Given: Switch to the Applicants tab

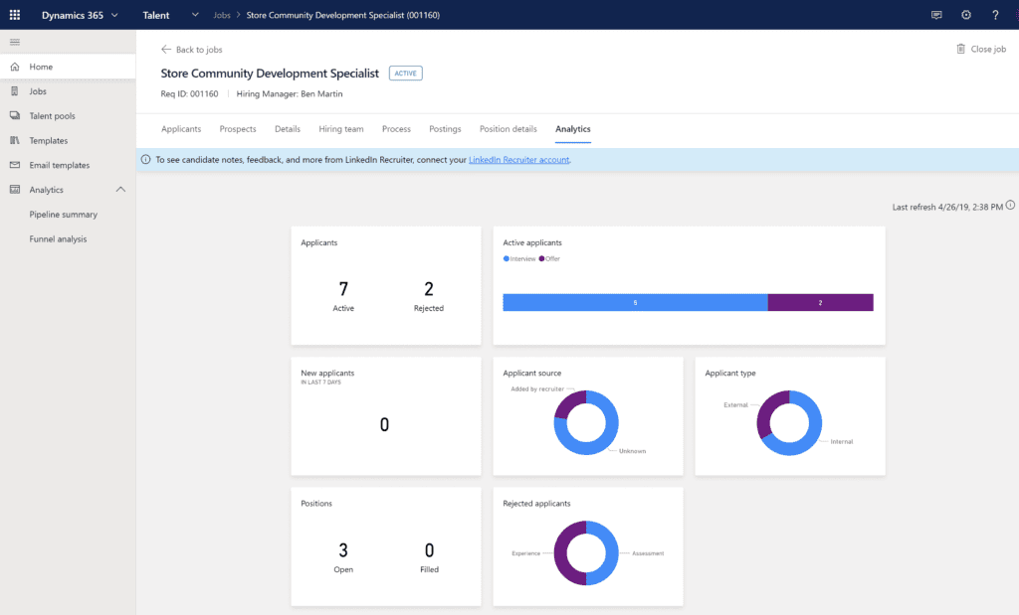Looking at the screenshot, I should click(181, 128).
